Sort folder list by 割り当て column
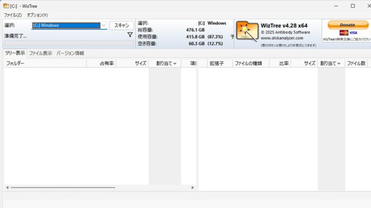The width and height of the screenshot is (371, 208). 166,64
